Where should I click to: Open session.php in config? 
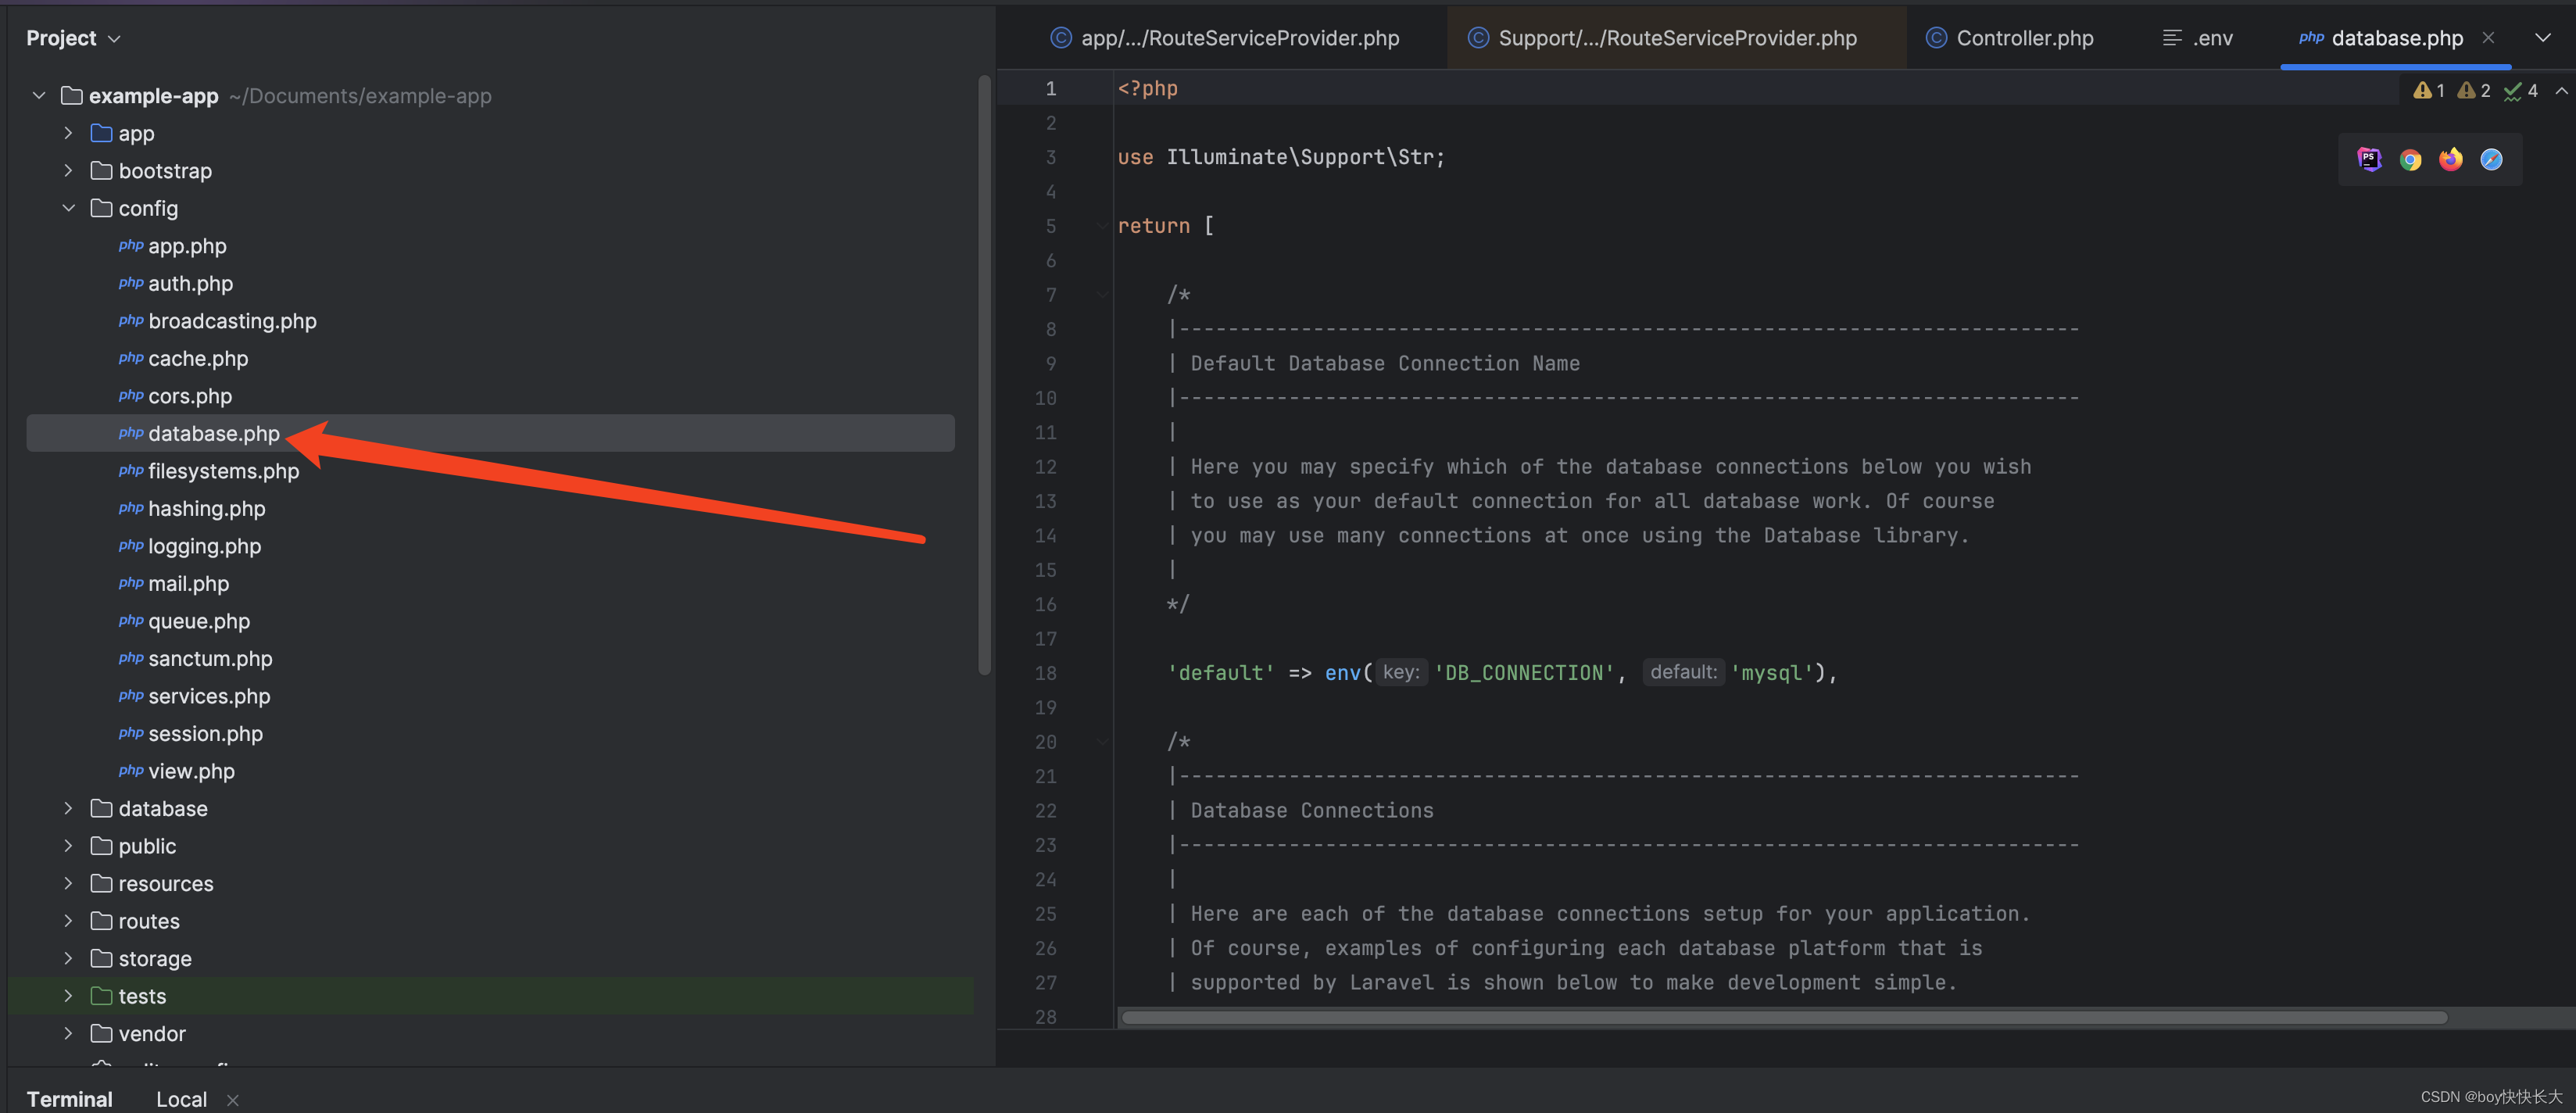pyautogui.click(x=205, y=733)
